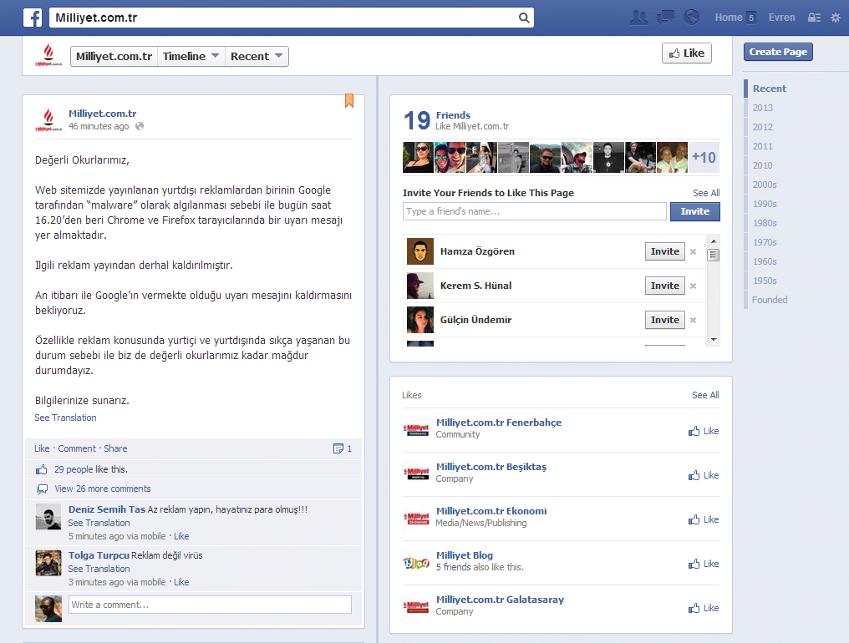This screenshot has height=643, width=849.
Task: Open messages icon in top bar
Action: (x=665, y=18)
